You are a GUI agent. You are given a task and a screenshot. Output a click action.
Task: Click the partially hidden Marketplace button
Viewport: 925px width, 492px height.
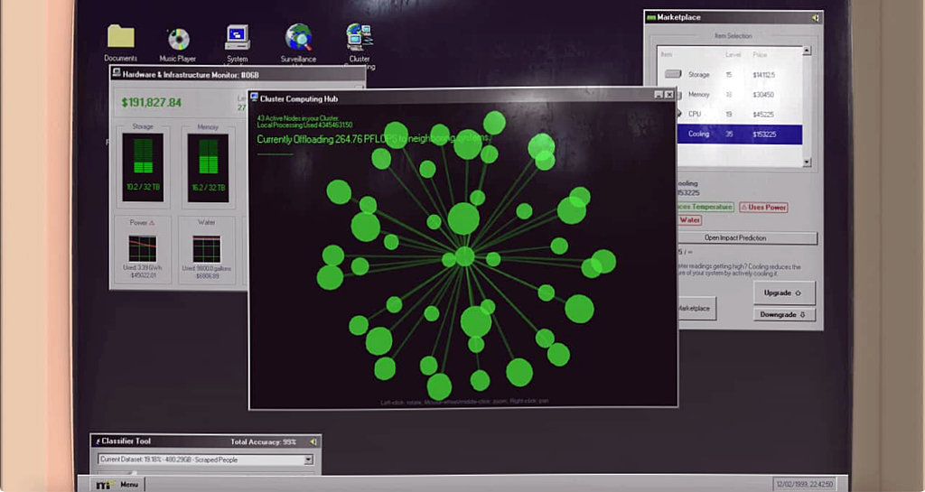point(696,308)
